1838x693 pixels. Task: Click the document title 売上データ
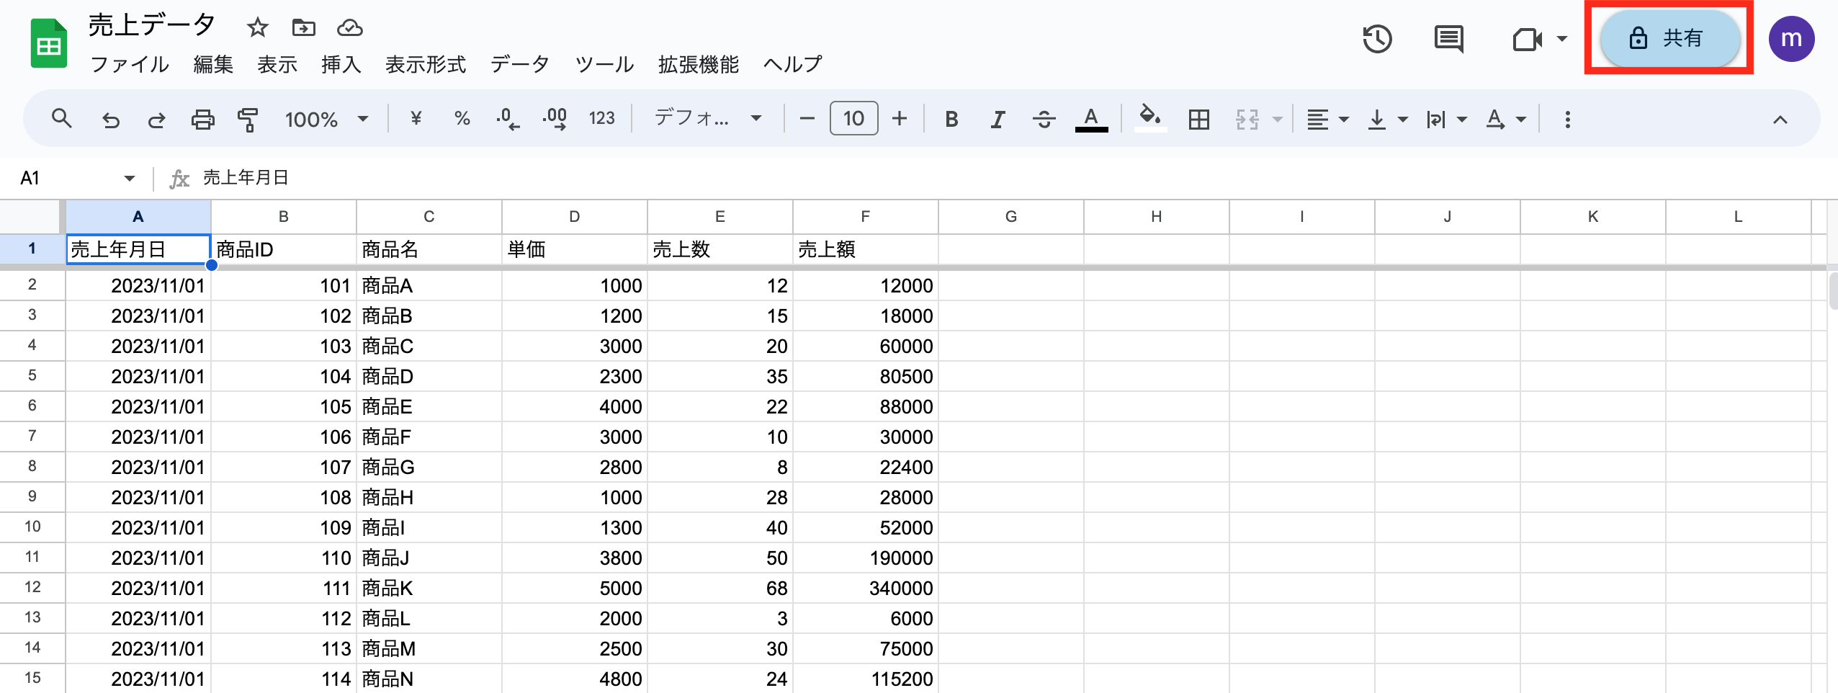pos(152,25)
